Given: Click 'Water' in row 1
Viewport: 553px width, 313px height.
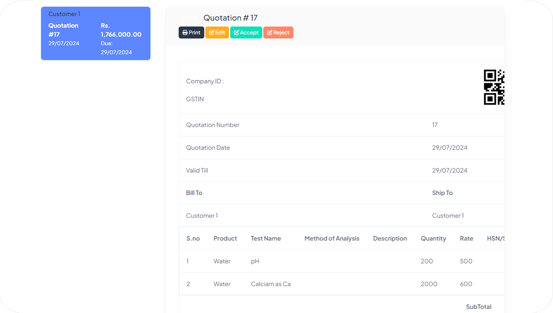Looking at the screenshot, I should tap(222, 261).
